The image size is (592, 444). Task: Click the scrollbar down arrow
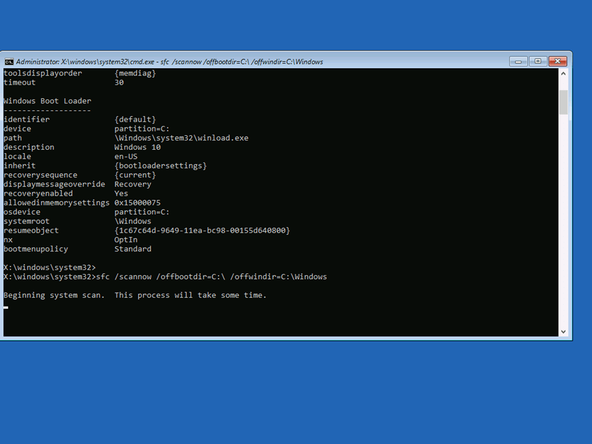(x=563, y=331)
